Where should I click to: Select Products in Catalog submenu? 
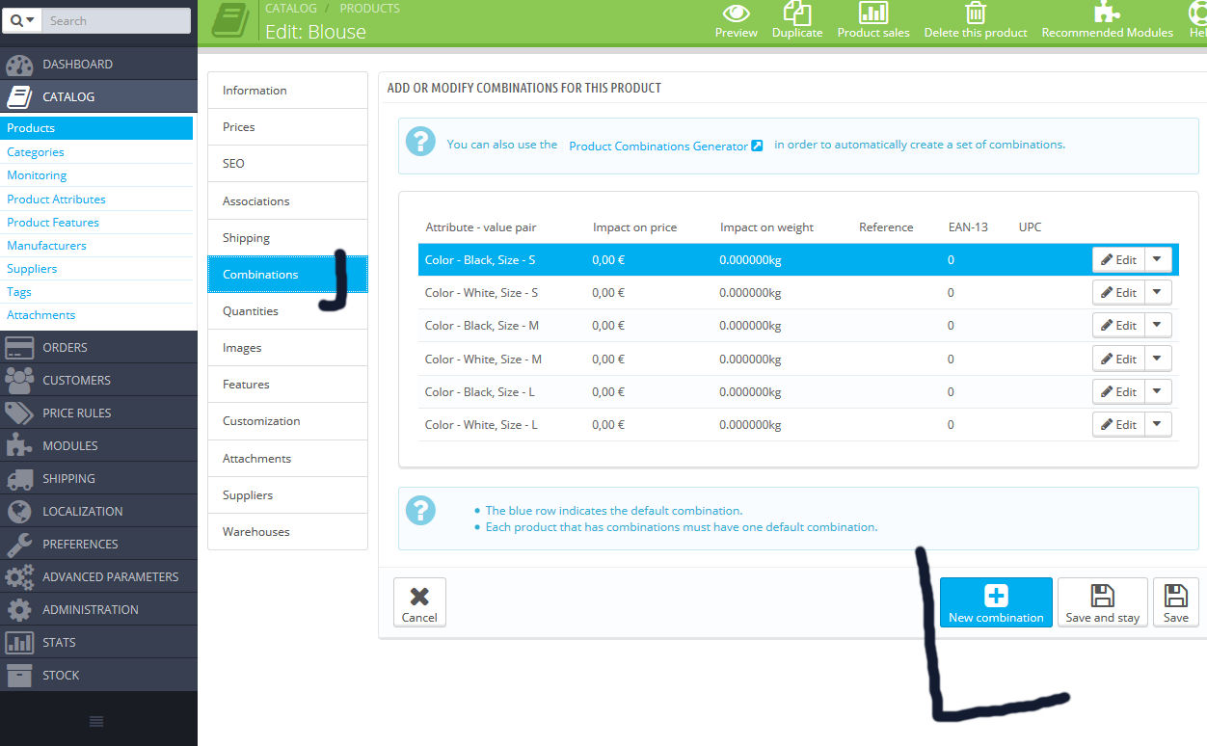click(96, 128)
